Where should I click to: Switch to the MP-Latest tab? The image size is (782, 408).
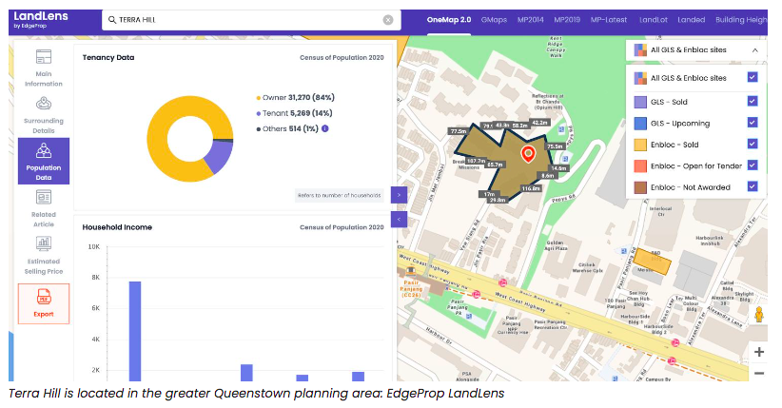(609, 20)
